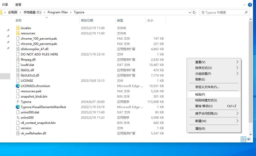
Task: Navigate to 此电脑 in the breadcrumb
Action: click(x=13, y=12)
